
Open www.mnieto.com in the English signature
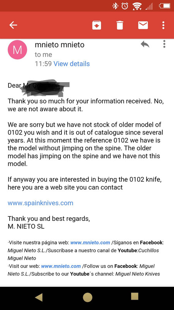coord(61,266)
